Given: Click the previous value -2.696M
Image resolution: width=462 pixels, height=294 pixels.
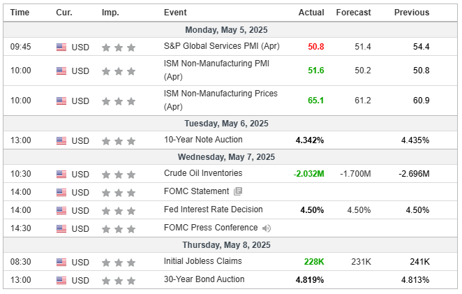Looking at the screenshot, I should point(414,174).
